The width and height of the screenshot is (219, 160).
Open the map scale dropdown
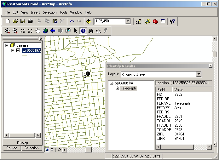[128, 21]
